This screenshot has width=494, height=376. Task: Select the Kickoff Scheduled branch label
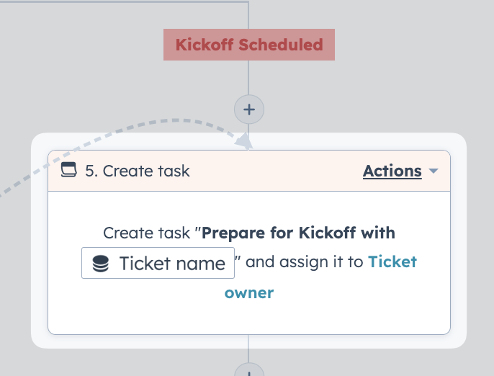pyautogui.click(x=249, y=45)
